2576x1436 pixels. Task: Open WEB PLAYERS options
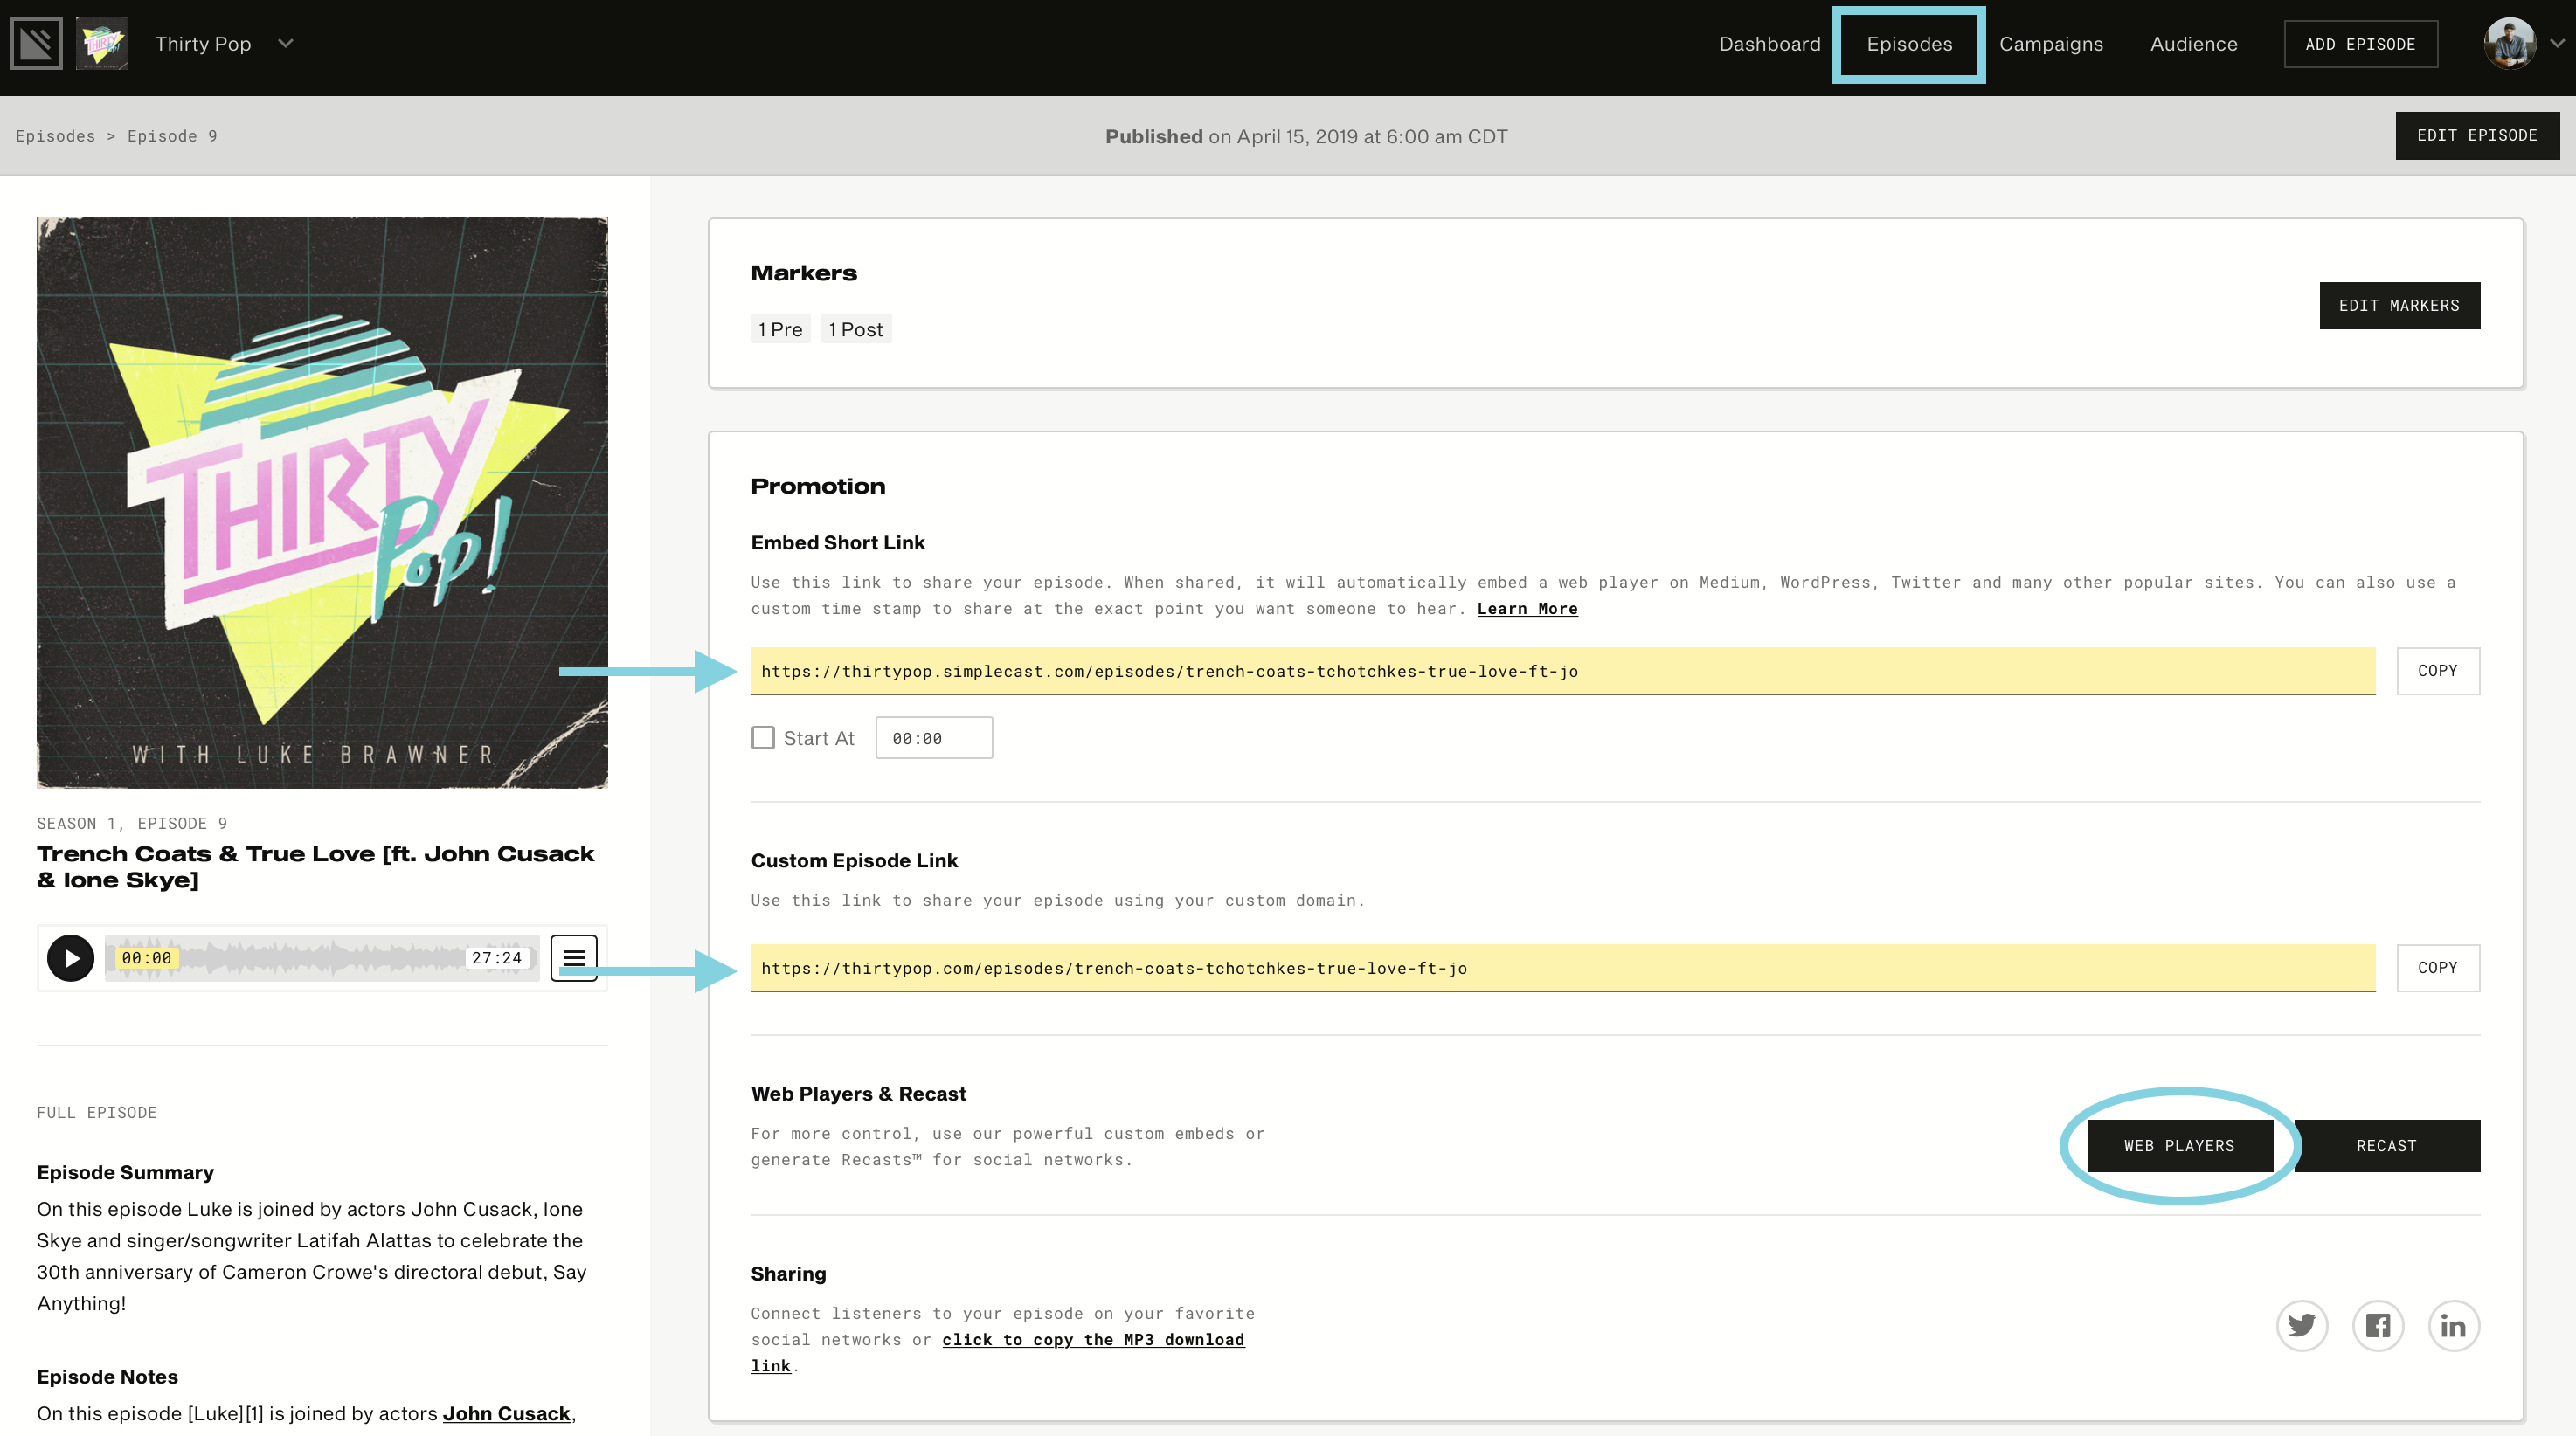(x=2179, y=1146)
